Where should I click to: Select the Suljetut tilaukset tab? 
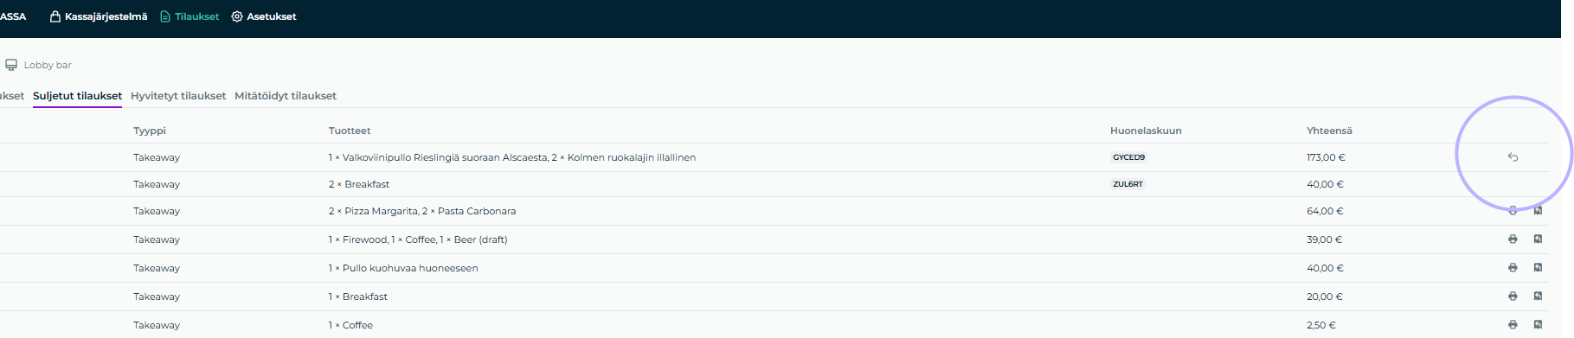(x=77, y=96)
